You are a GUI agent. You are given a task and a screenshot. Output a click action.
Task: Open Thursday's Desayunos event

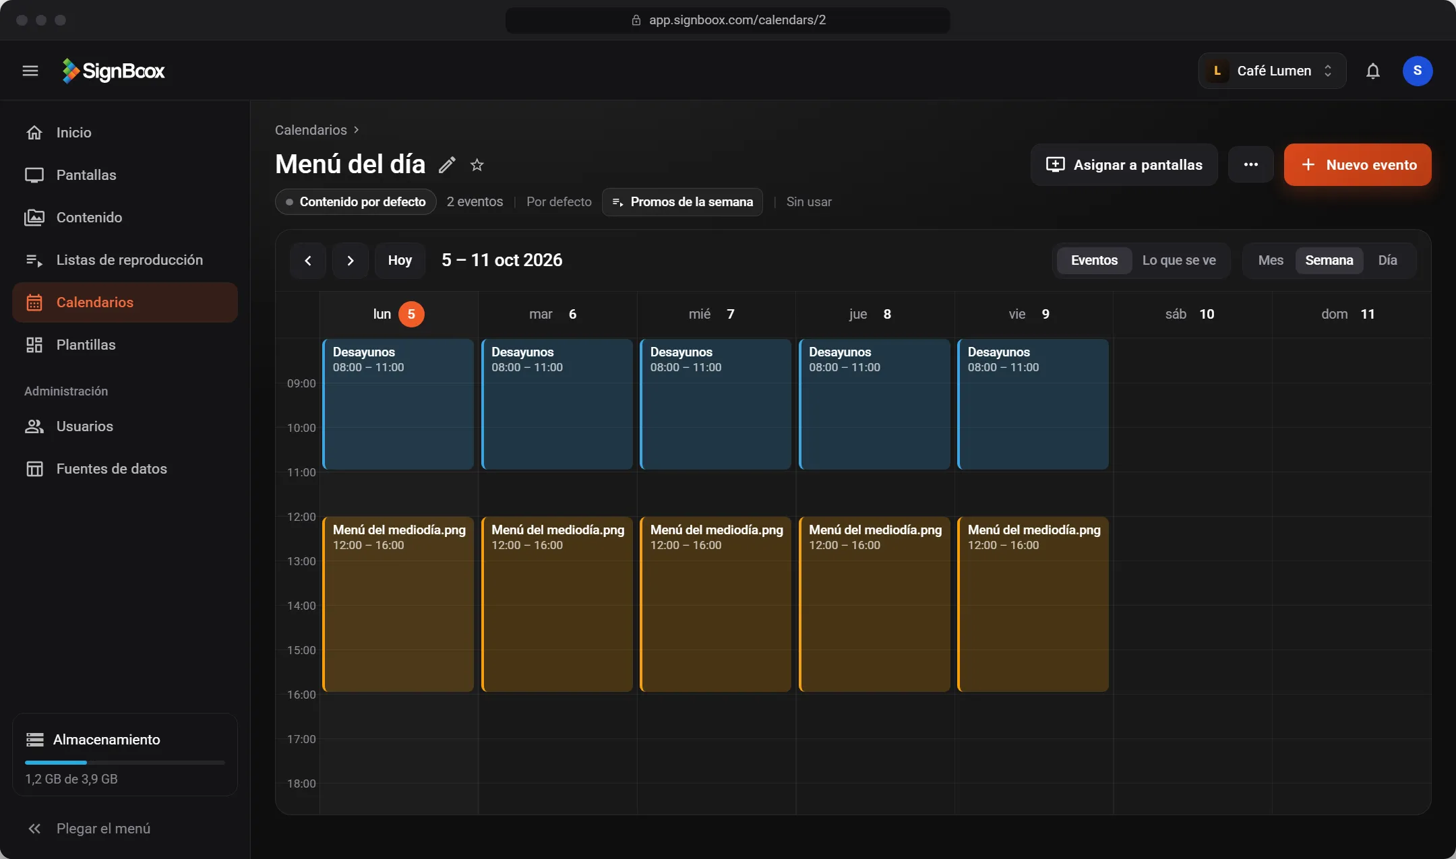(874, 404)
